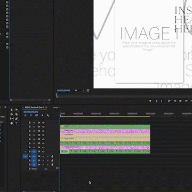This screenshot has height=192, width=192.
Task: Solo the A1 audio track
Action: point(47,156)
